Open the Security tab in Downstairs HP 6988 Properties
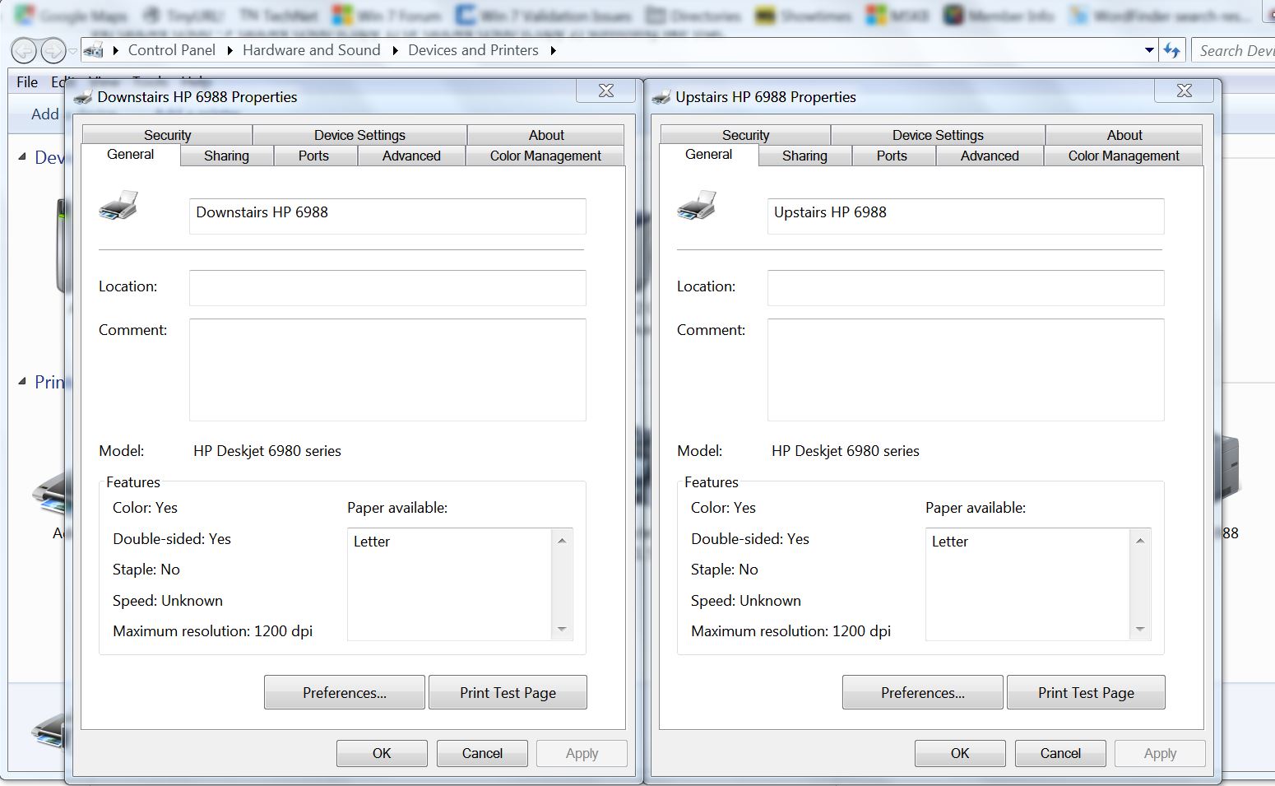Viewport: 1275px width, 786px height. [168, 135]
